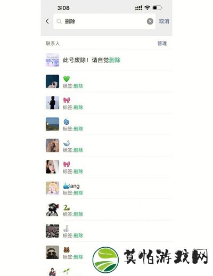Tap the cartoon penguin avatar
Viewport: 213px width, 276px height.
click(52, 209)
